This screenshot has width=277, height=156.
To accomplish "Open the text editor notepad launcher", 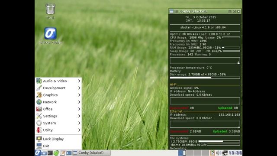I will pyautogui.click(x=62, y=153).
